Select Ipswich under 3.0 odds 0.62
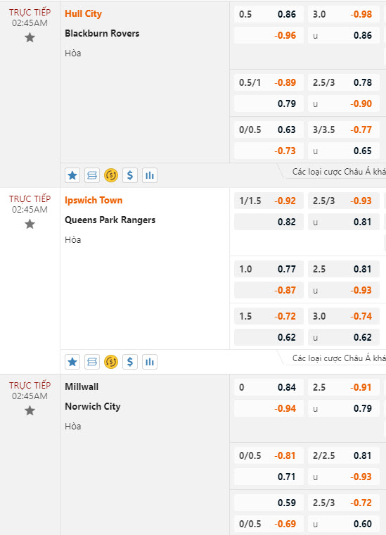 [x=344, y=337]
